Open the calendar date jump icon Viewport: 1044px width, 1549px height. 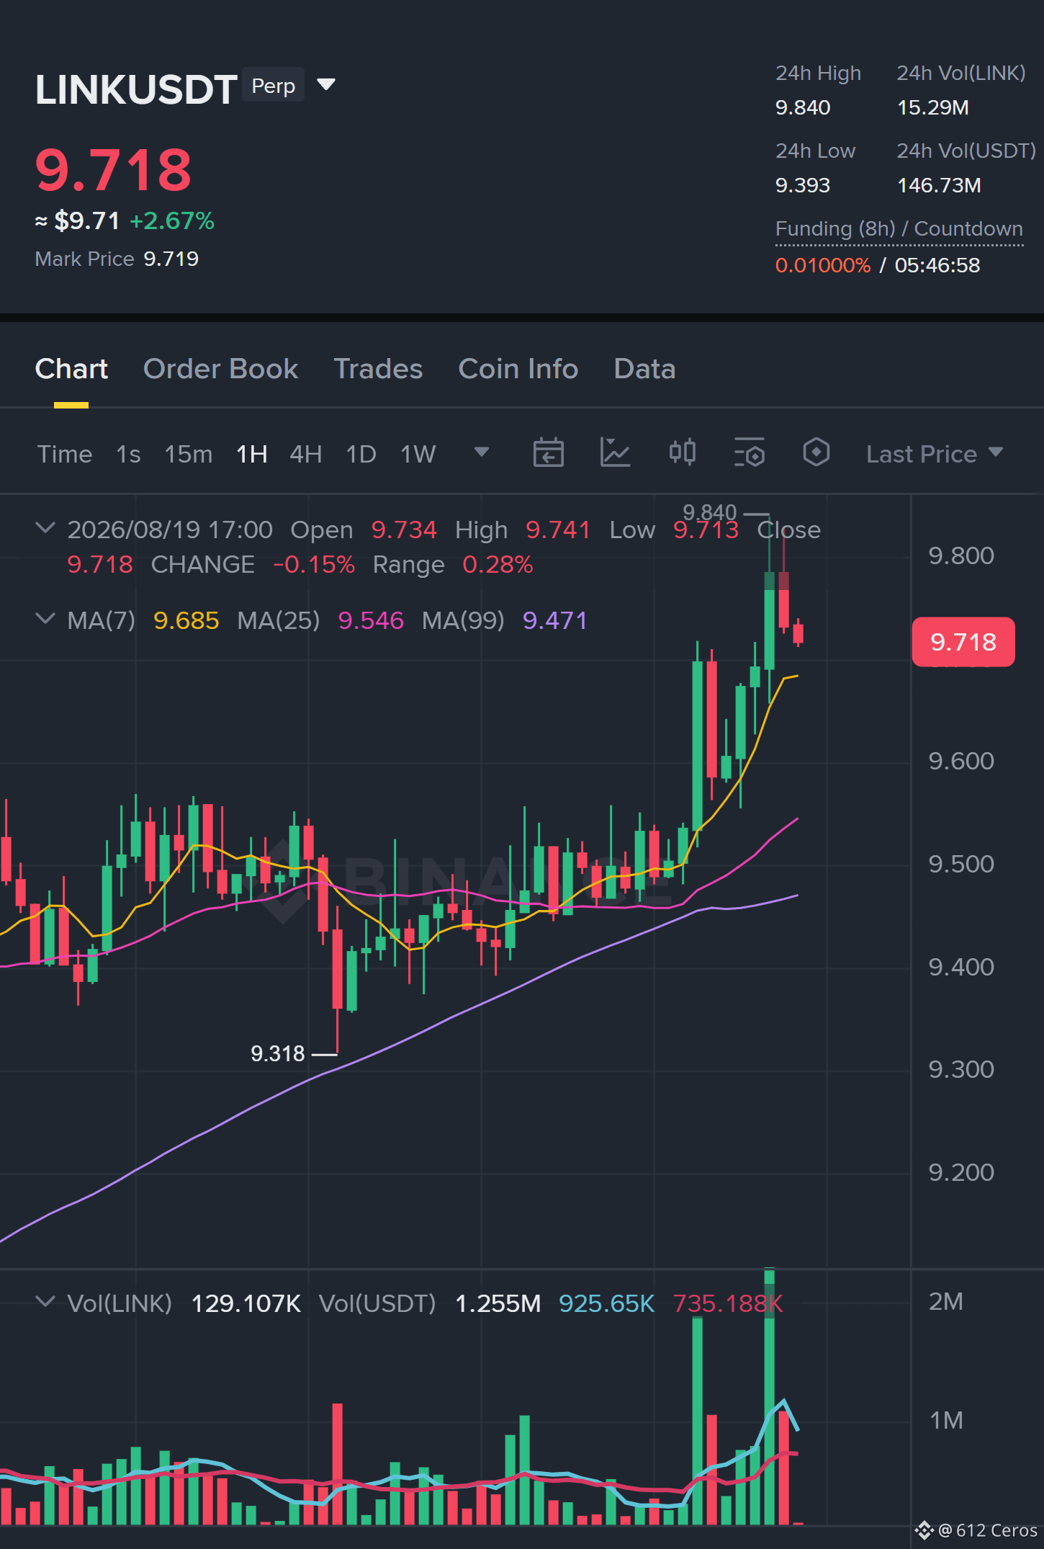[x=548, y=453]
